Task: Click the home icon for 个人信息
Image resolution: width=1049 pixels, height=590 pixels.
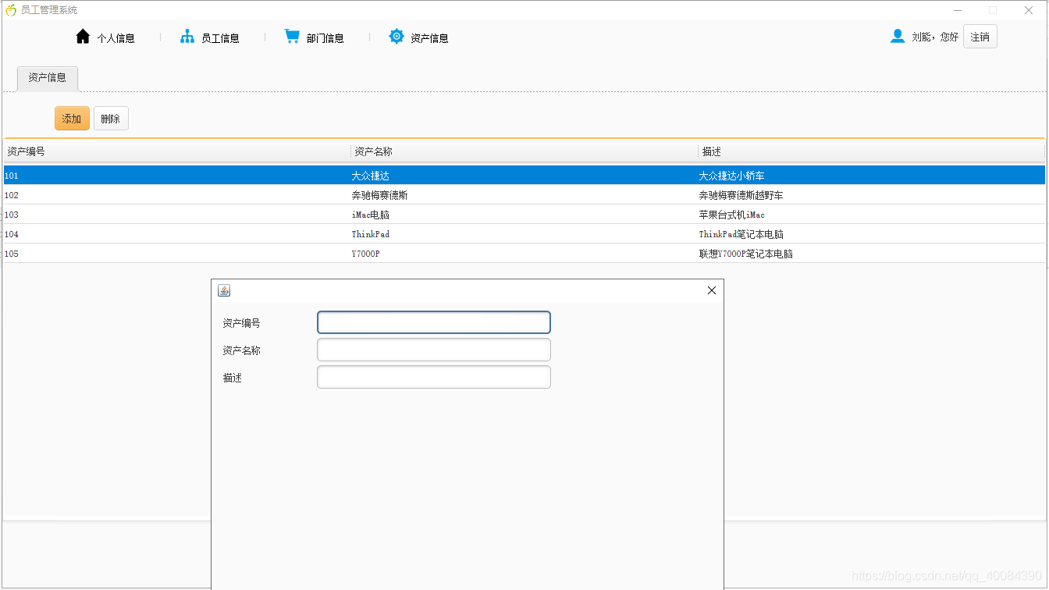Action: [83, 37]
